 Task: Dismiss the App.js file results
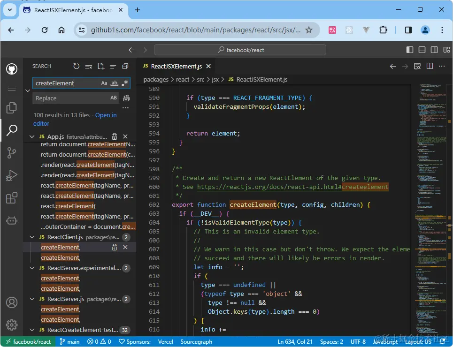[x=125, y=136]
